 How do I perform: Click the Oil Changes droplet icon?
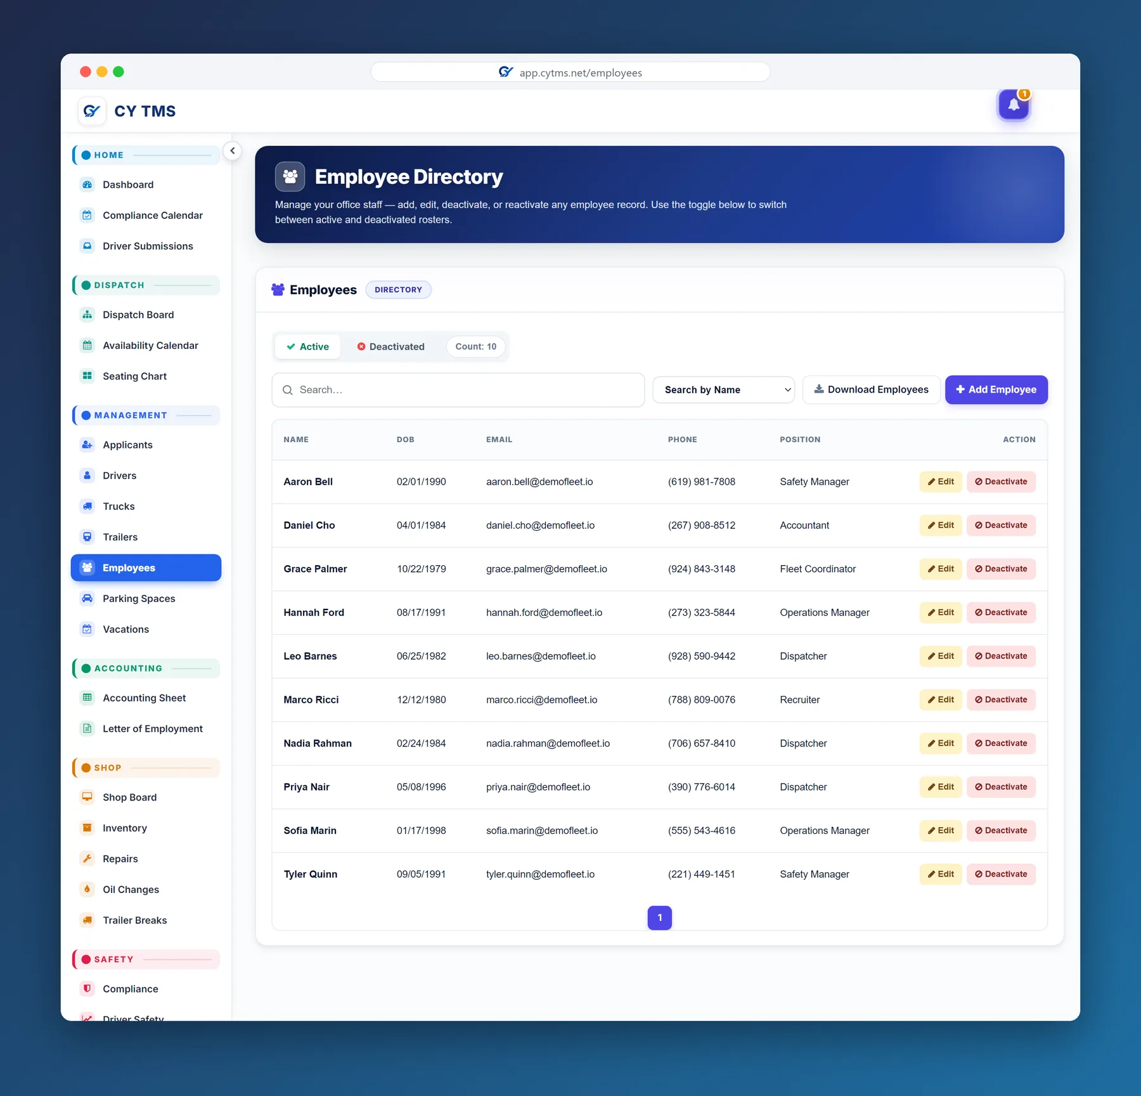[x=87, y=889]
